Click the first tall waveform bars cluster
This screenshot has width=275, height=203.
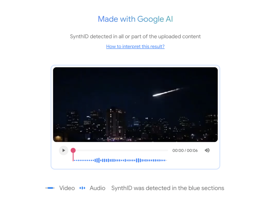(x=97, y=160)
